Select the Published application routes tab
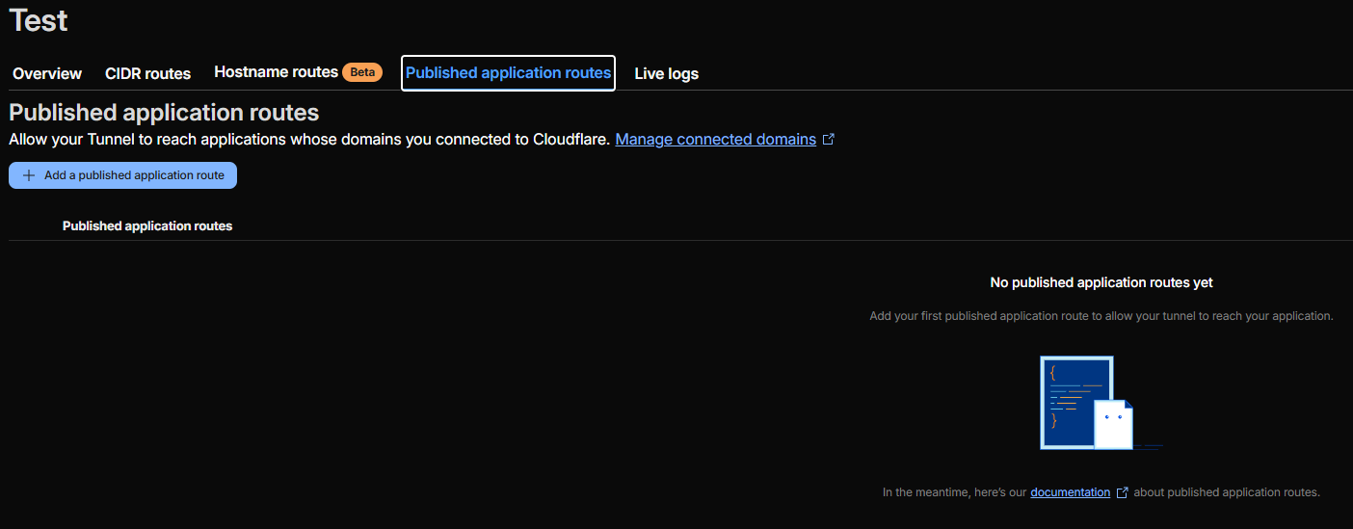Viewport: 1353px width, 529px height. click(x=508, y=73)
